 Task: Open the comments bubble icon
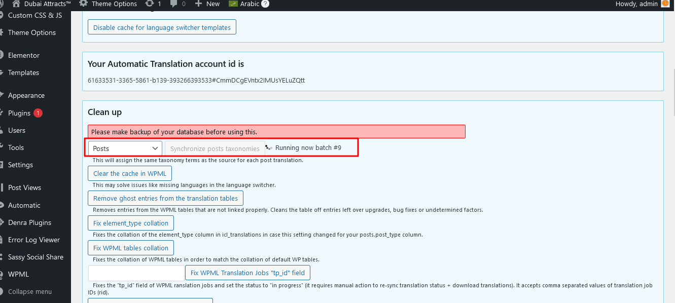tap(174, 4)
